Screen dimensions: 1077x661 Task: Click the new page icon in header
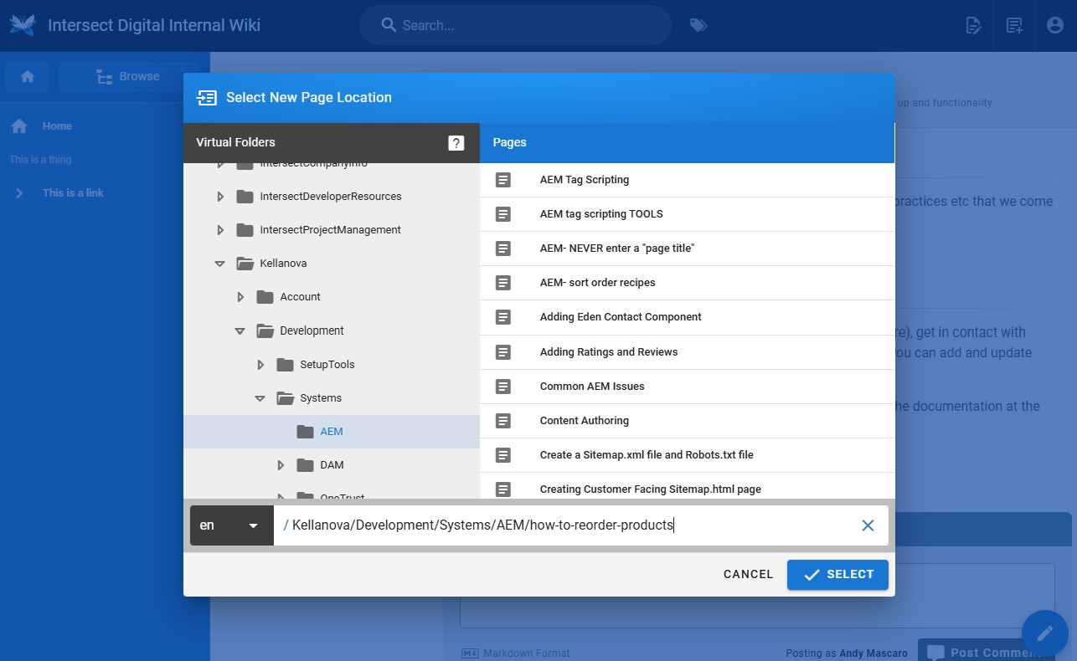(1014, 25)
